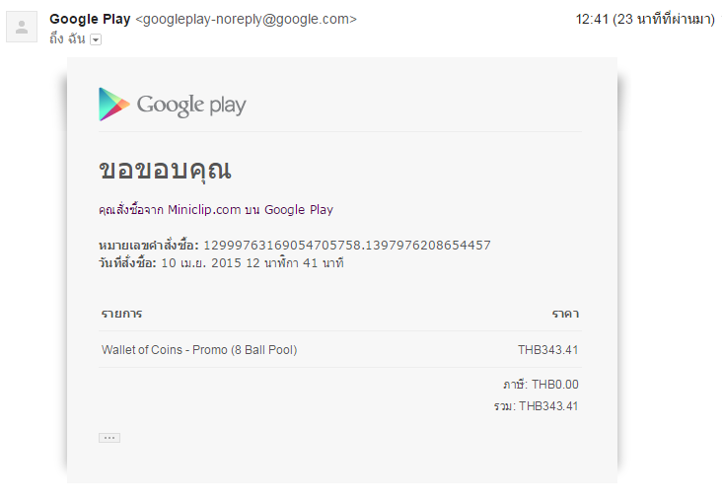Screen dimensions: 722x500
Task: Select the googleplay-noreply email address
Action: tap(246, 19)
